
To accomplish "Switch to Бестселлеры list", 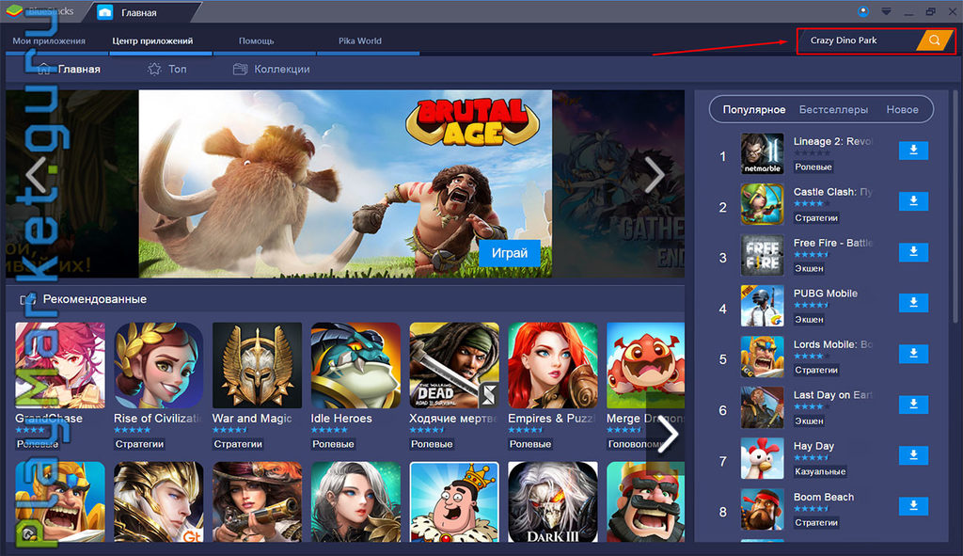I will (x=833, y=110).
